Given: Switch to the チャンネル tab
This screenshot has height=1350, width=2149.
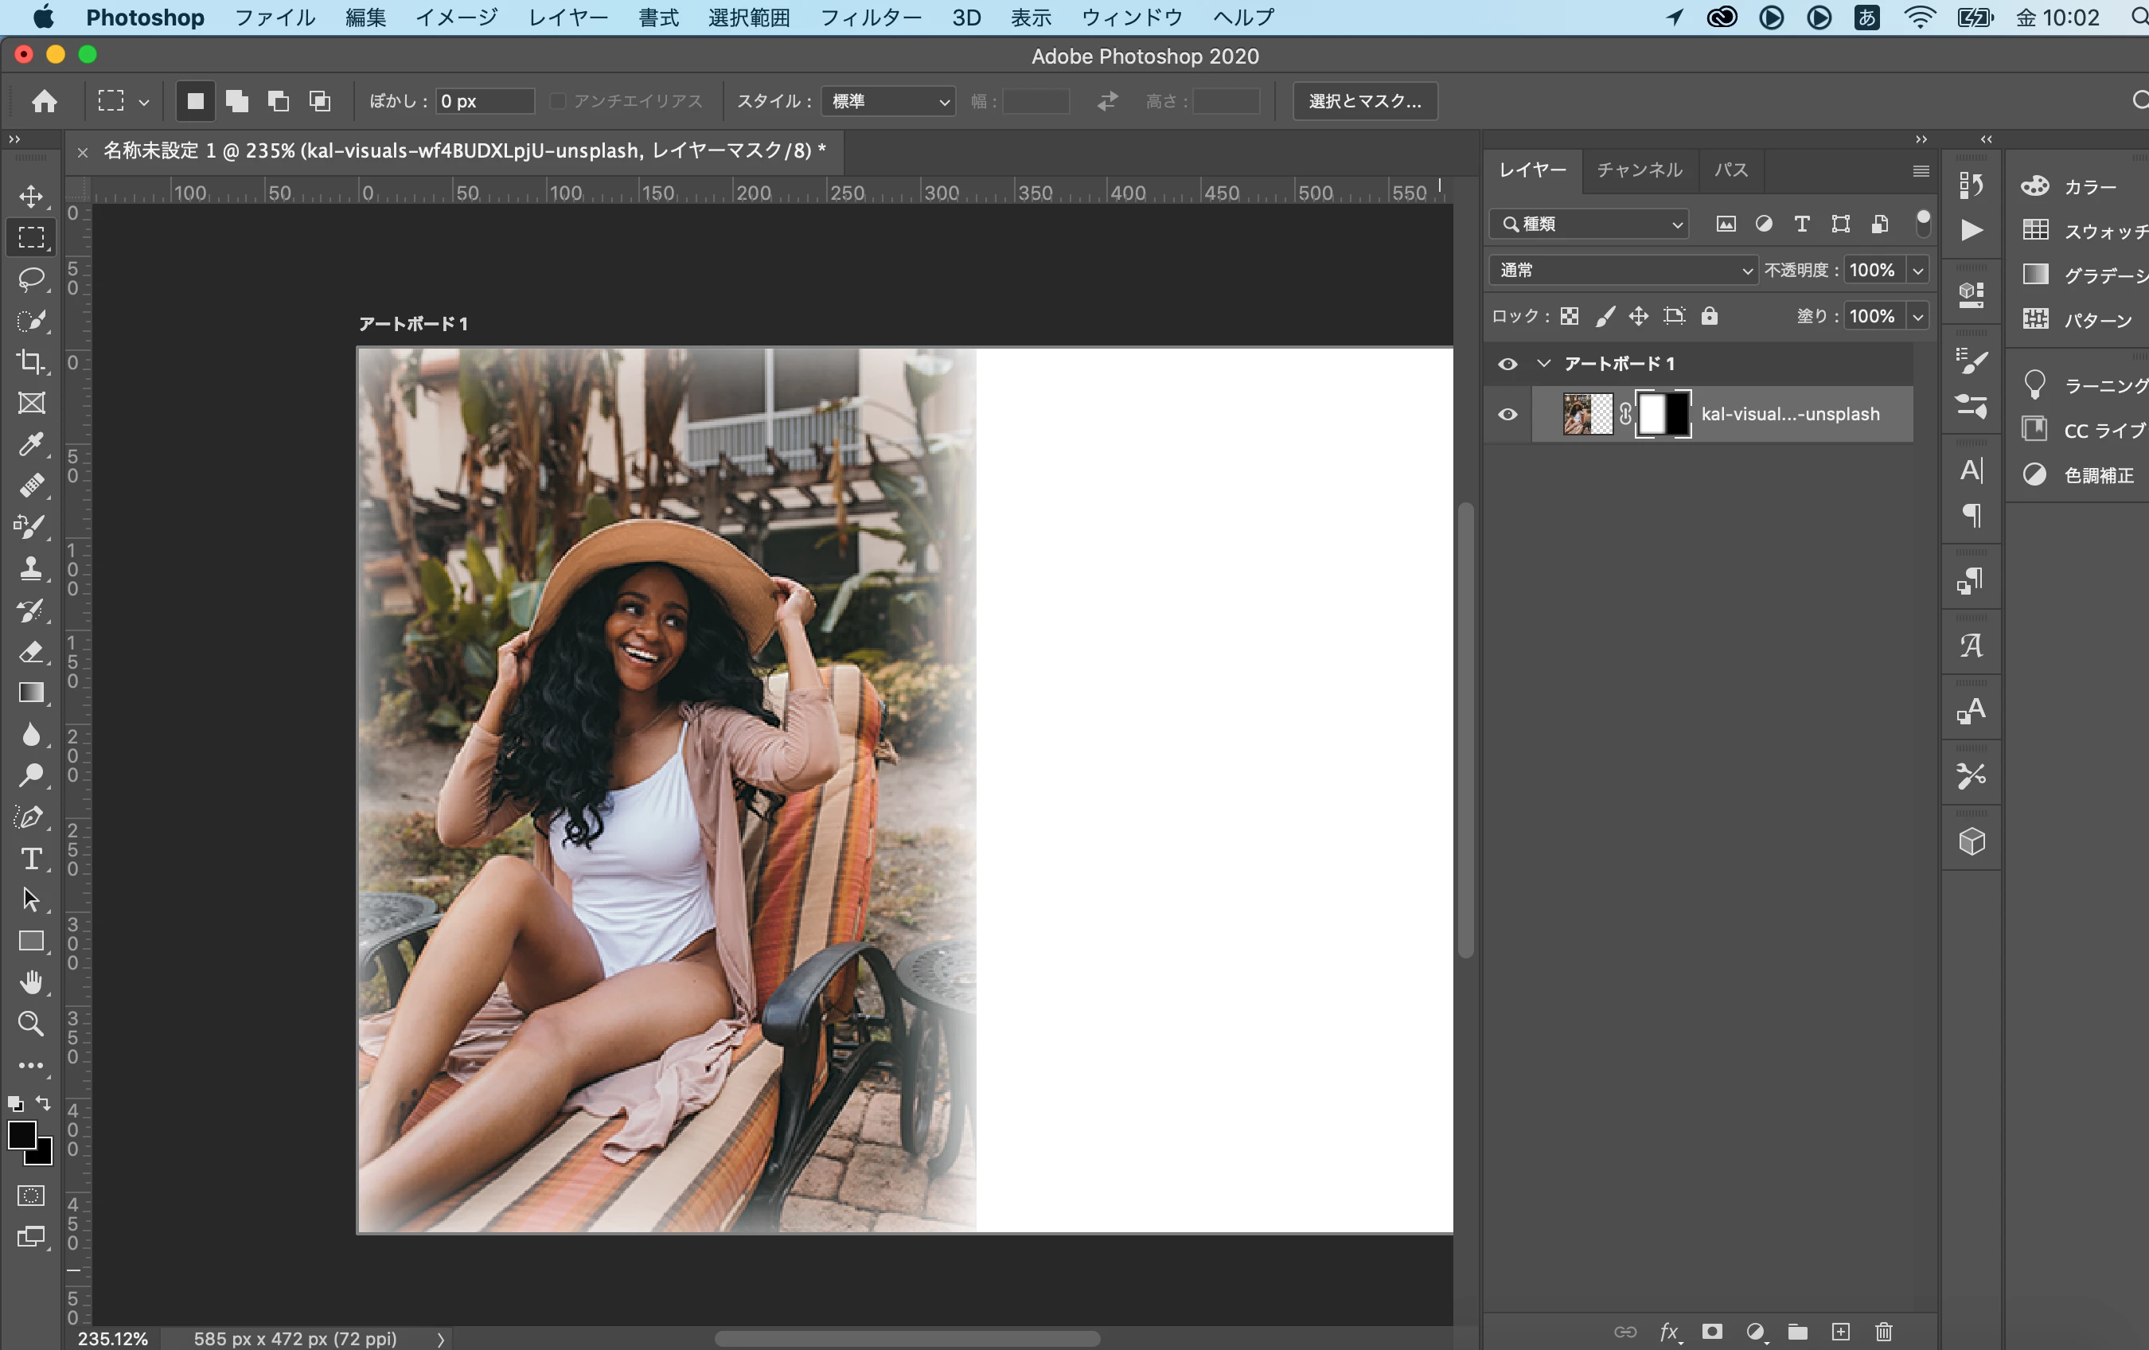Looking at the screenshot, I should pos(1639,170).
